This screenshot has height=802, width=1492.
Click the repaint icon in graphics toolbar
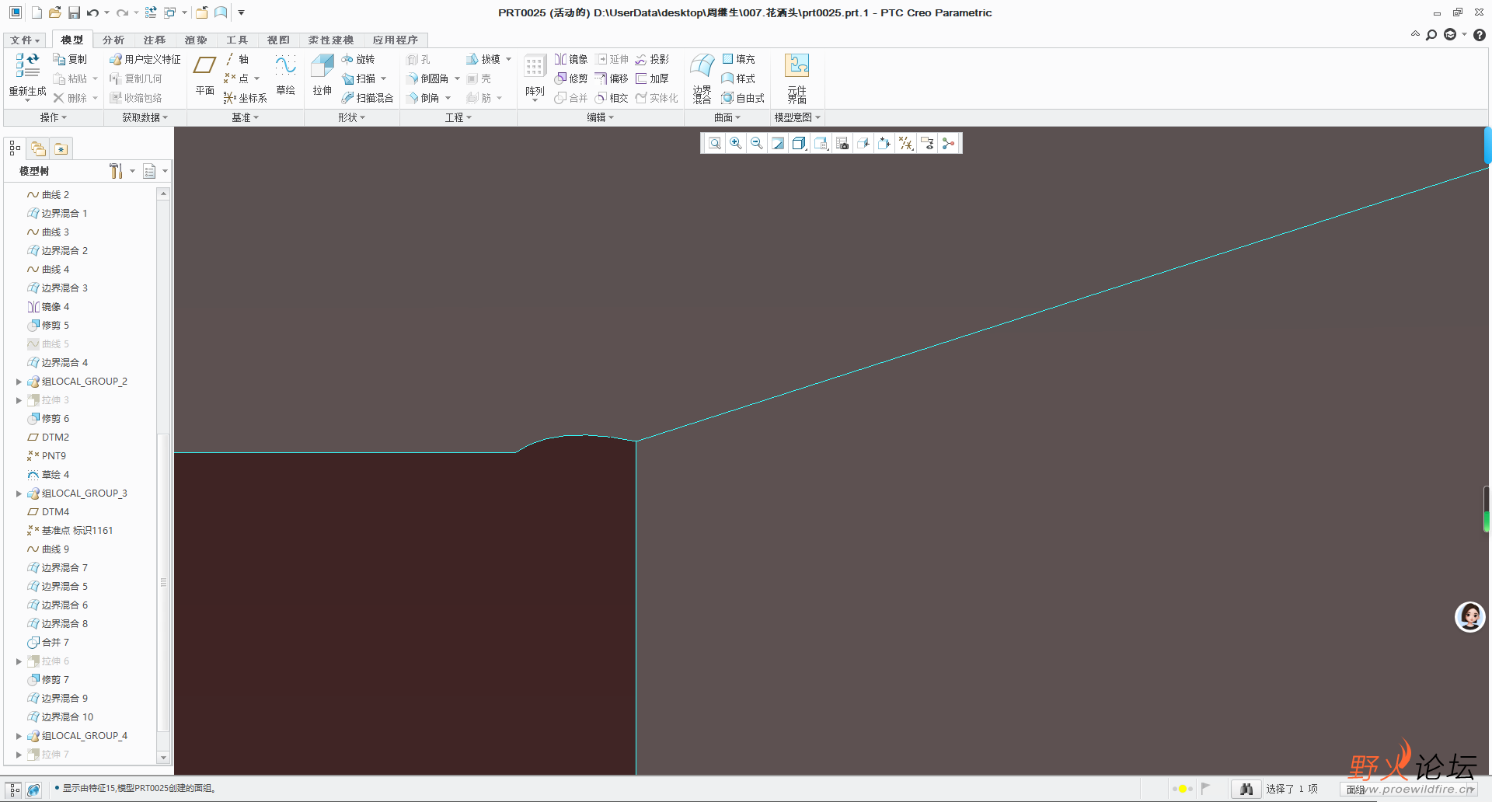[778, 143]
